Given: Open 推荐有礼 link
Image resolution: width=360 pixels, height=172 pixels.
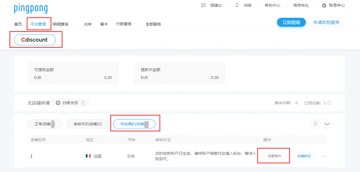Looking at the screenshot, I should point(301,5).
